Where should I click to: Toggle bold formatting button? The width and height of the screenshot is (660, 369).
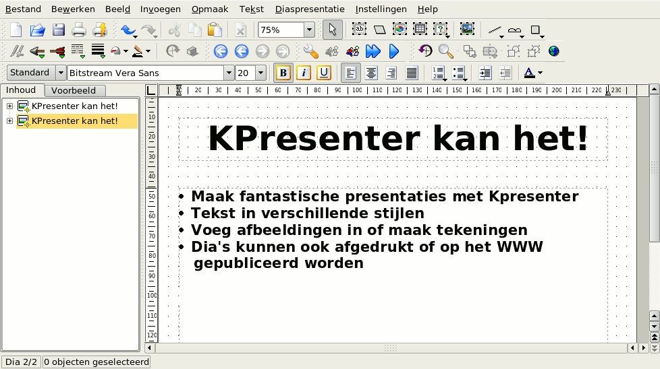tap(283, 73)
